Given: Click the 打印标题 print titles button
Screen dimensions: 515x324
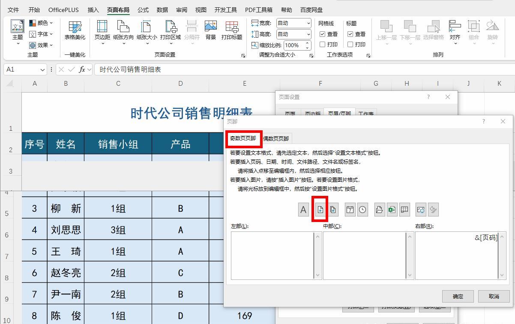Looking at the screenshot, I should [232, 30].
